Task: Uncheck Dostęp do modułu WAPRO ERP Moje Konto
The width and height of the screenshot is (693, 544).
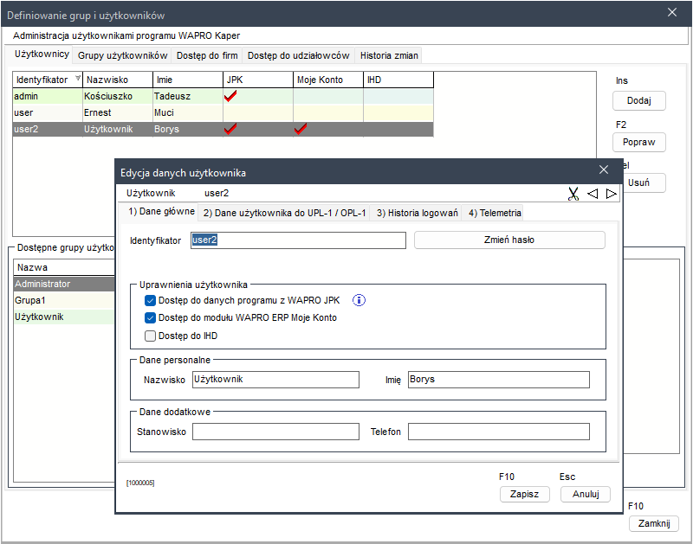Action: pos(150,317)
